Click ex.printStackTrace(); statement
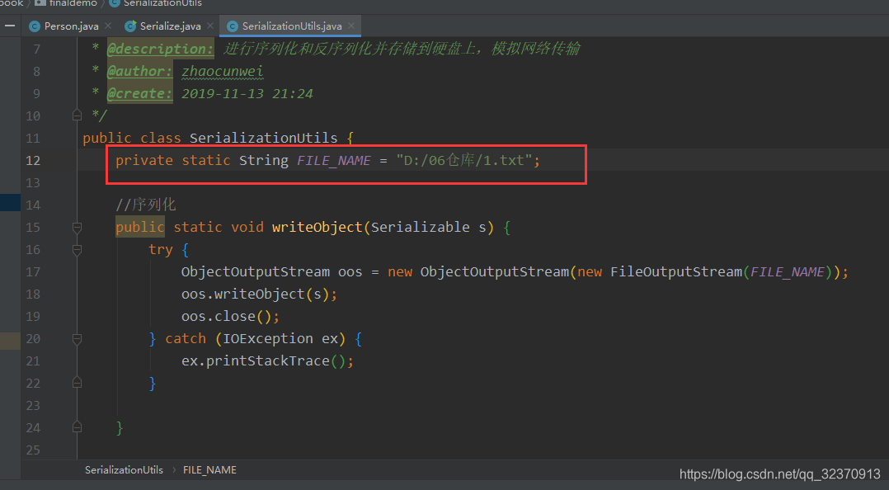The height and width of the screenshot is (490, 889). (267, 361)
